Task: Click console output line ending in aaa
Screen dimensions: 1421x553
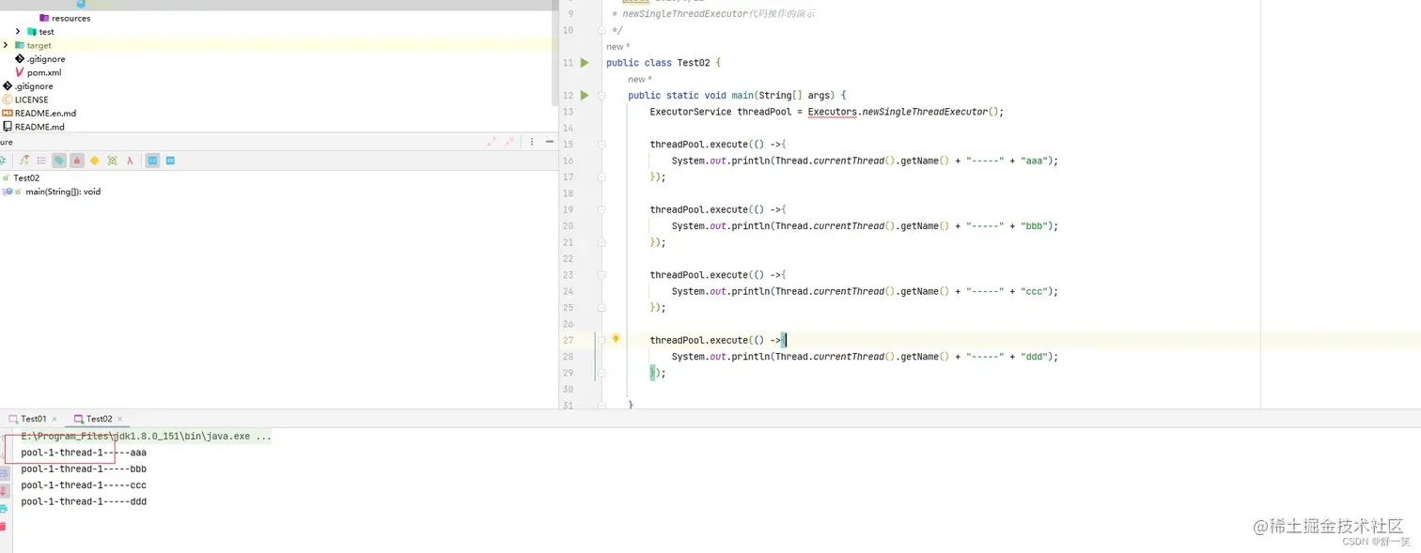Action: click(84, 453)
